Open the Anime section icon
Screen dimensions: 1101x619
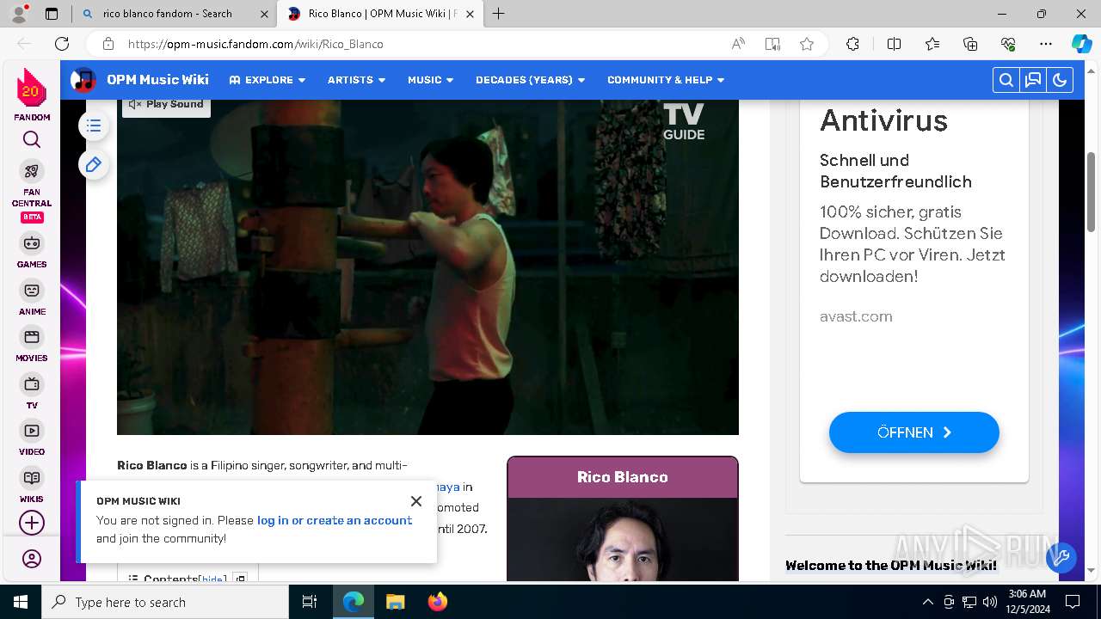pyautogui.click(x=32, y=290)
